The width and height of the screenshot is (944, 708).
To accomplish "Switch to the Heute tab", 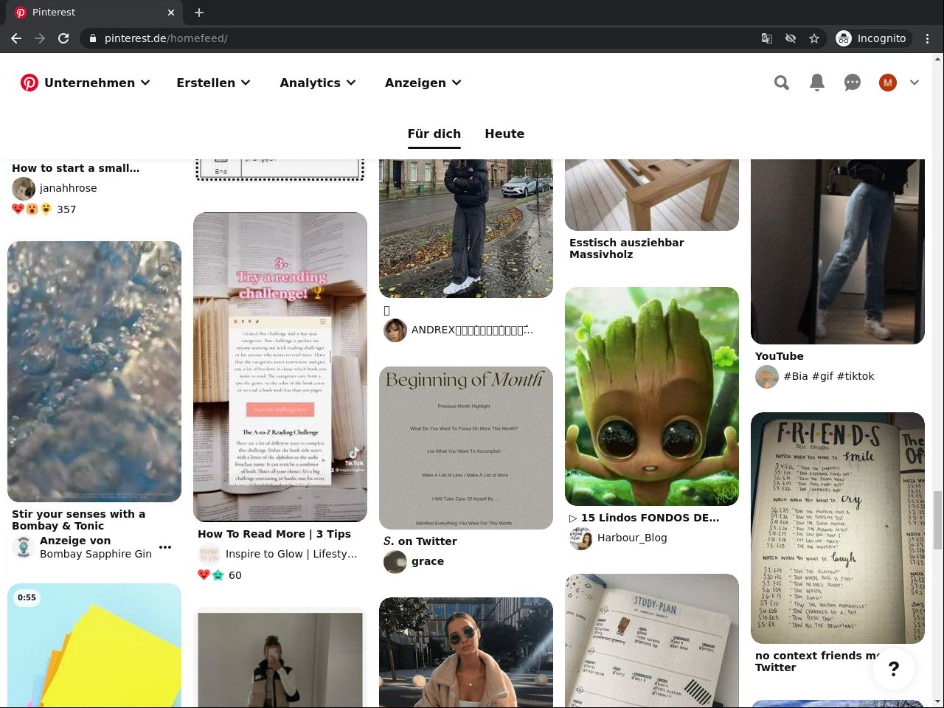I will 504,133.
